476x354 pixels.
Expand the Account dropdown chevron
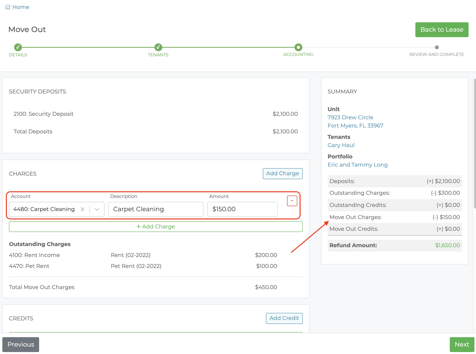coord(97,209)
